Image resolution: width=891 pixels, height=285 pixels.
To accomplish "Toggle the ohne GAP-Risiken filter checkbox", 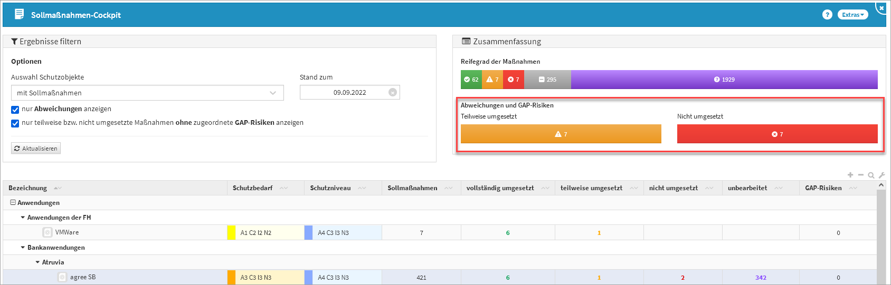I will click(x=15, y=123).
